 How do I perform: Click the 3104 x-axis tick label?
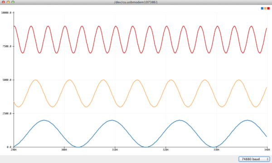[x=115, y=150]
